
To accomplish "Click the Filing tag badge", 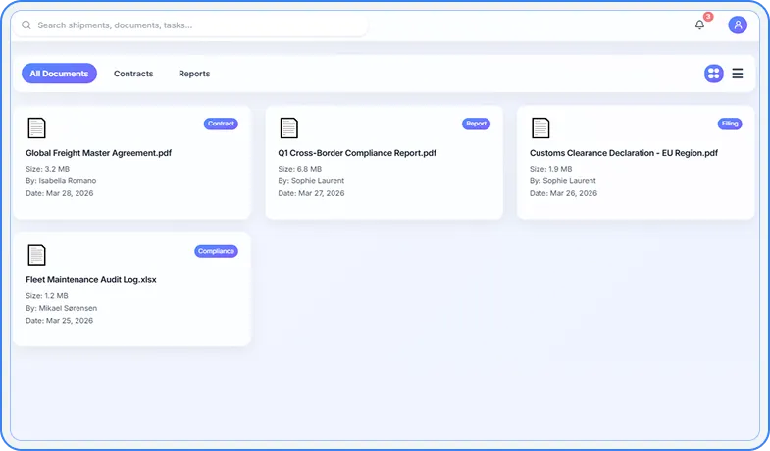I will pos(730,125).
